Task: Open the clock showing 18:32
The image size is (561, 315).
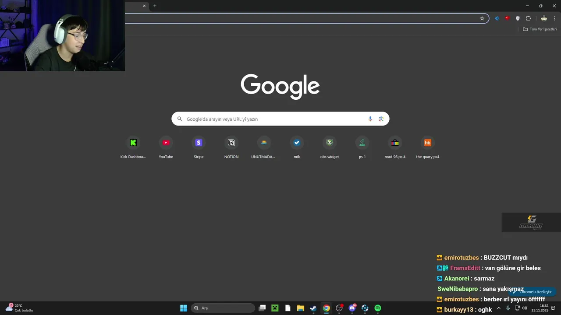Action: (540, 308)
